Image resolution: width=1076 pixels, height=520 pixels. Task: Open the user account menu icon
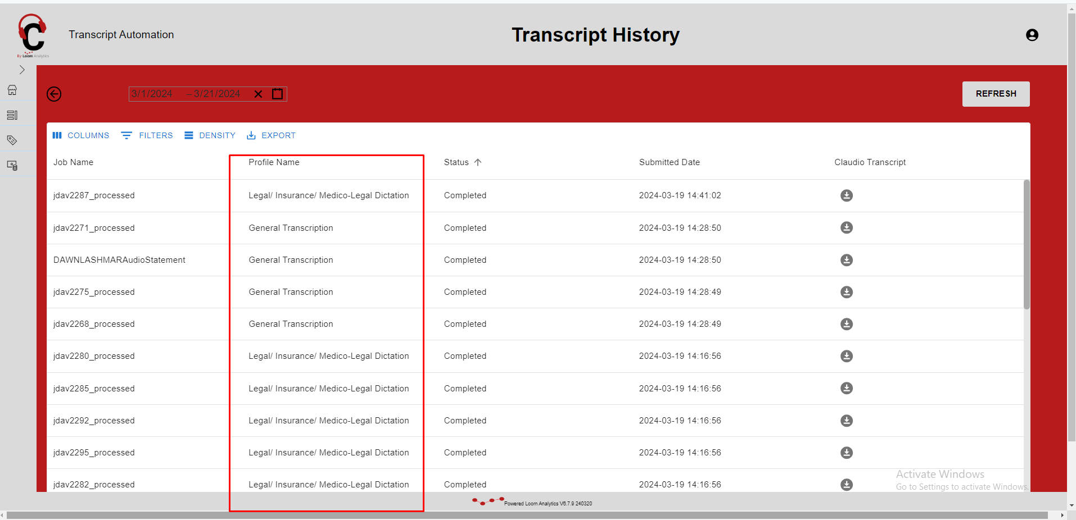click(1032, 35)
